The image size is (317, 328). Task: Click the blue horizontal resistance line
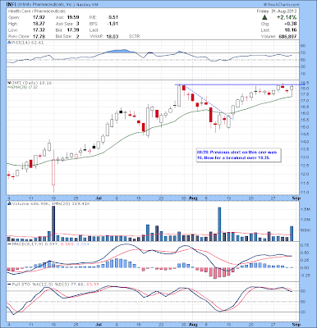pyautogui.click(x=240, y=84)
